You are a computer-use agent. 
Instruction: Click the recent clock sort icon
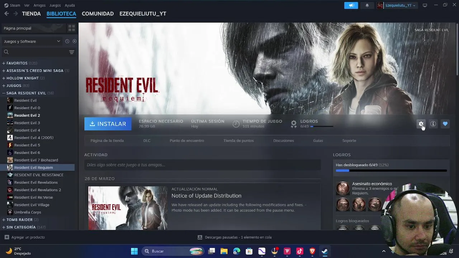(67, 41)
